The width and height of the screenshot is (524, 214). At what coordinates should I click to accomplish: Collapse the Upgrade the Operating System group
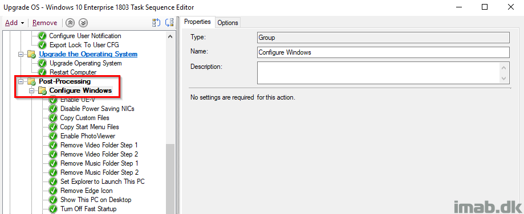[x=21, y=54]
